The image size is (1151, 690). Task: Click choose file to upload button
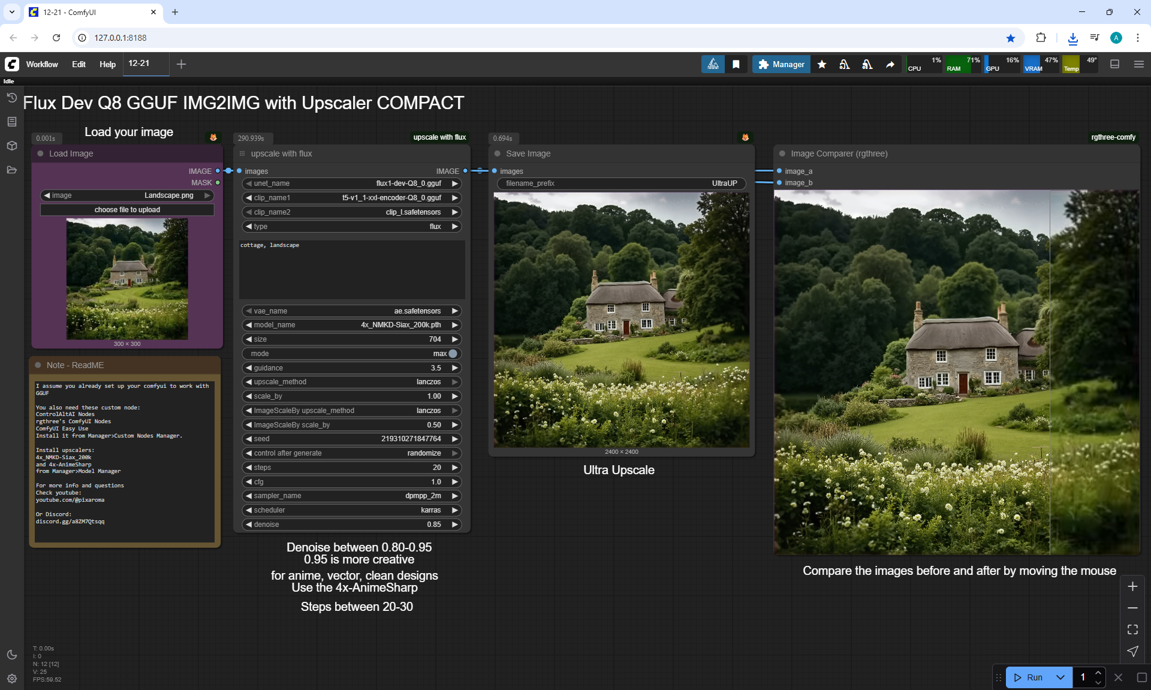(x=127, y=210)
